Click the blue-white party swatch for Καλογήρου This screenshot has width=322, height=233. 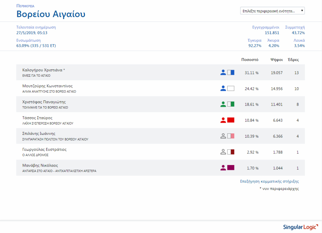(x=231, y=72)
